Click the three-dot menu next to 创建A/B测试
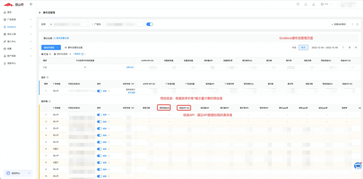This screenshot has height=179, width=363. click(353, 24)
